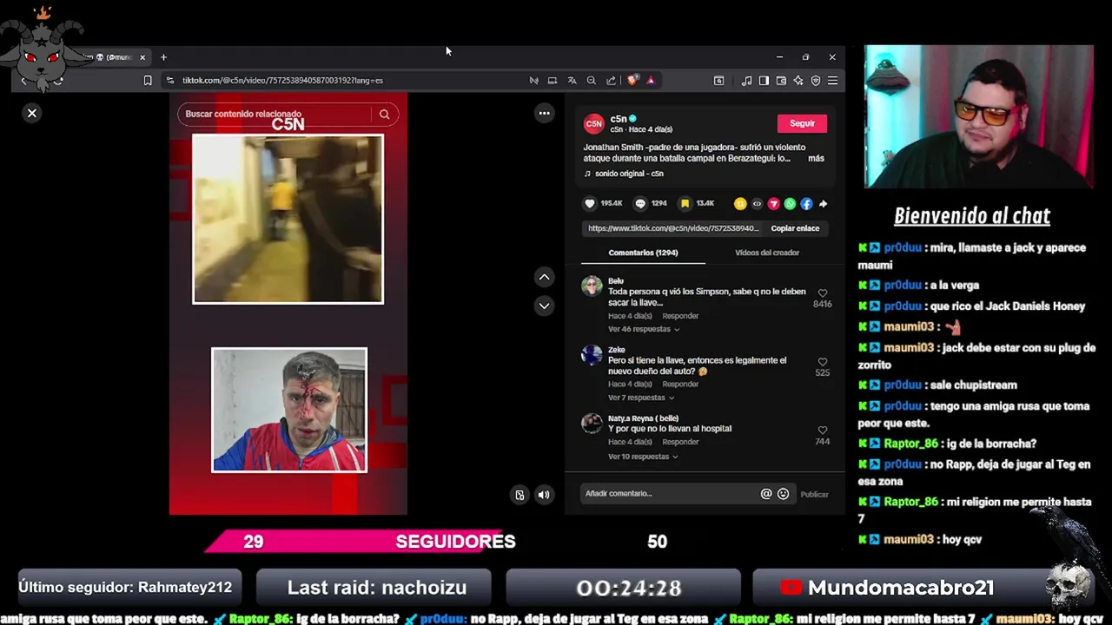This screenshot has height=625, width=1112.
Task: Expand description with the más link
Action: coord(816,158)
